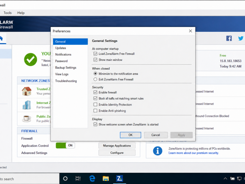
Task: Open Updates preferences section
Action: (70, 48)
